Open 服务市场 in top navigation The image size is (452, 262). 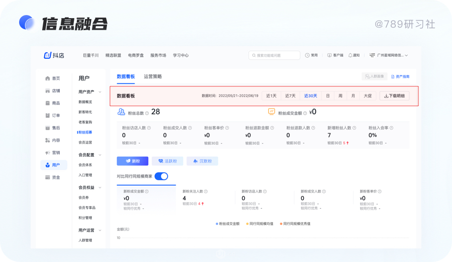coord(158,55)
